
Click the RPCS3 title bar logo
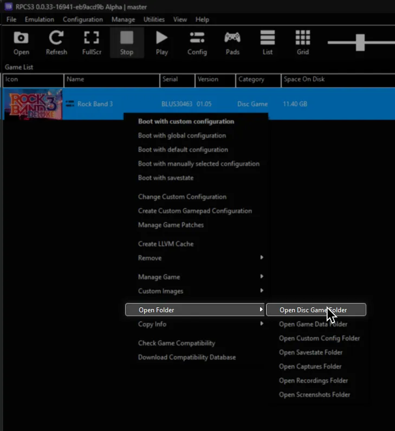click(9, 7)
